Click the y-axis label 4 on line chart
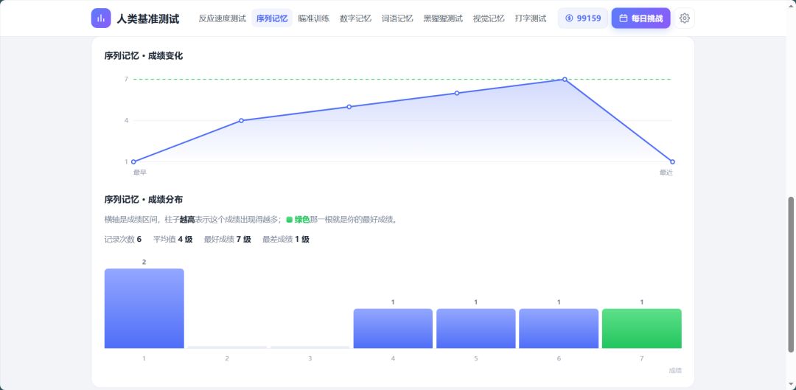The height and width of the screenshot is (390, 796). (x=127, y=120)
